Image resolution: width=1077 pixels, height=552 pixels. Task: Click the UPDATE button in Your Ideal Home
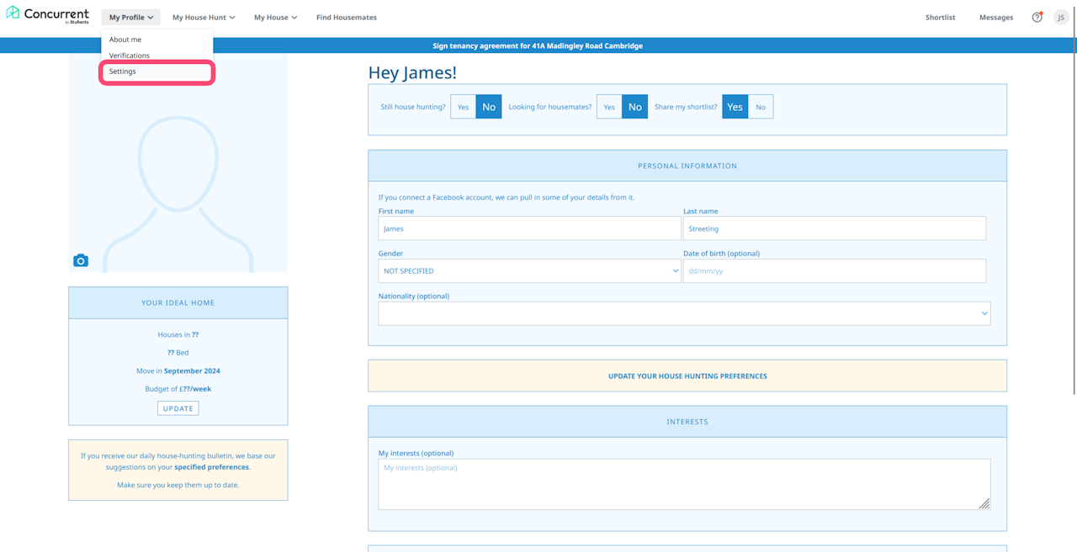(x=178, y=408)
